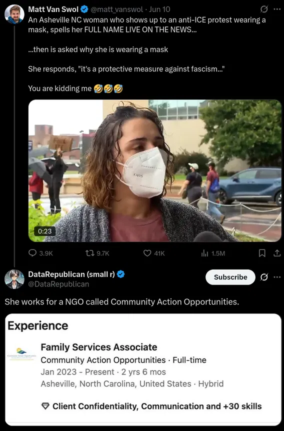This screenshot has width=284, height=431.
Task: Open the Jun 10 tweet timestamp
Action: click(x=159, y=9)
